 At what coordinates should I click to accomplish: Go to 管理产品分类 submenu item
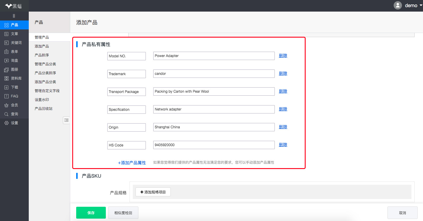45,64
